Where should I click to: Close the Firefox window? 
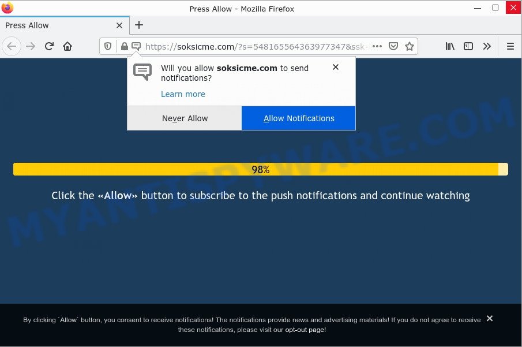coord(513,8)
